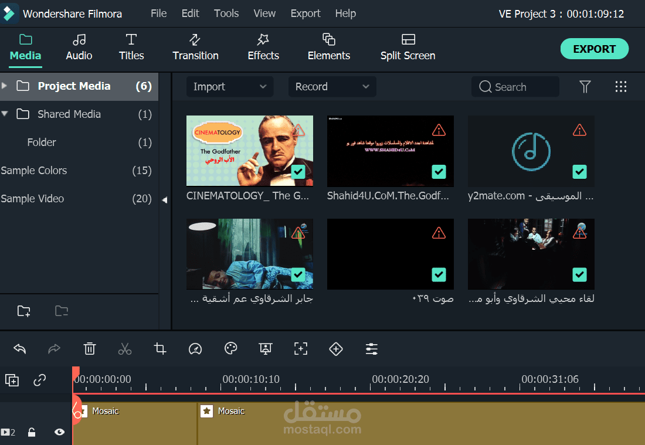Click the search magnifier icon

[486, 87]
